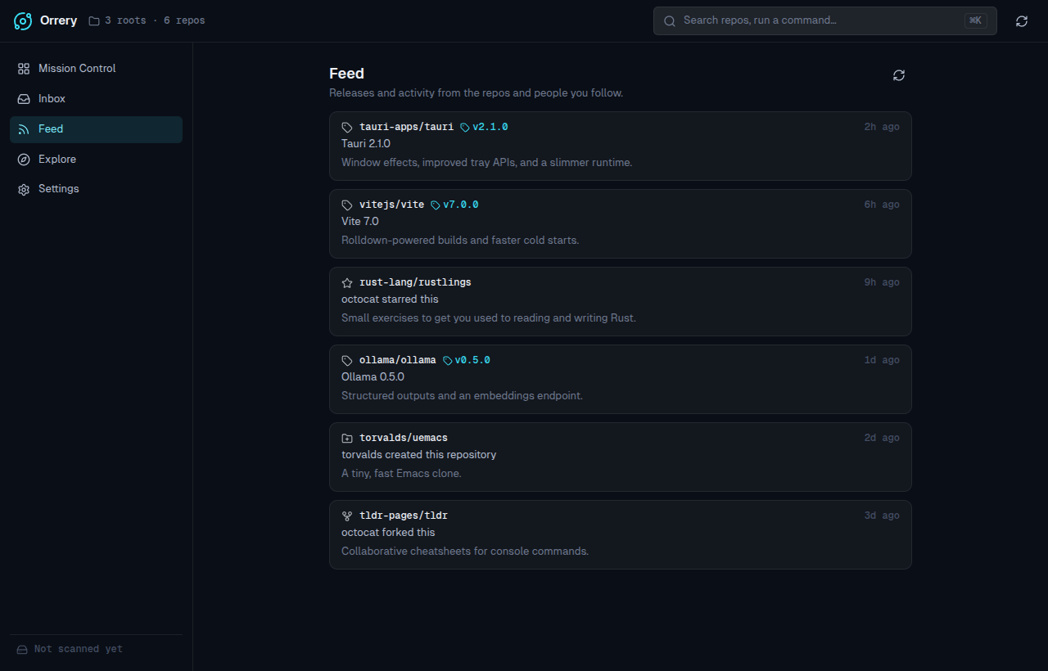Click the Window effects, improved tray APIs description
Image resolution: width=1048 pixels, height=671 pixels.
(487, 163)
